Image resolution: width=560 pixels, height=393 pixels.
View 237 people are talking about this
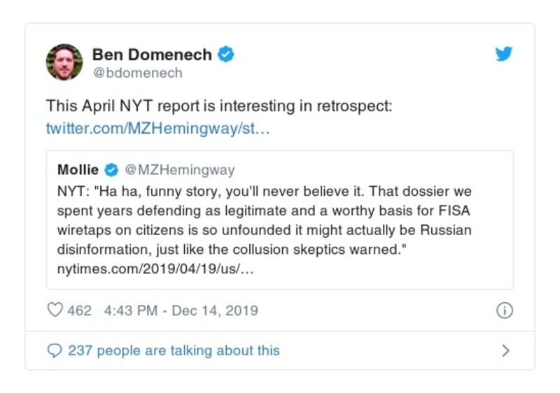pyautogui.click(x=174, y=350)
